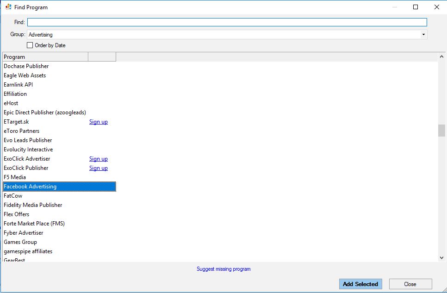Open Sign up link for ETarget.sk

pos(99,122)
